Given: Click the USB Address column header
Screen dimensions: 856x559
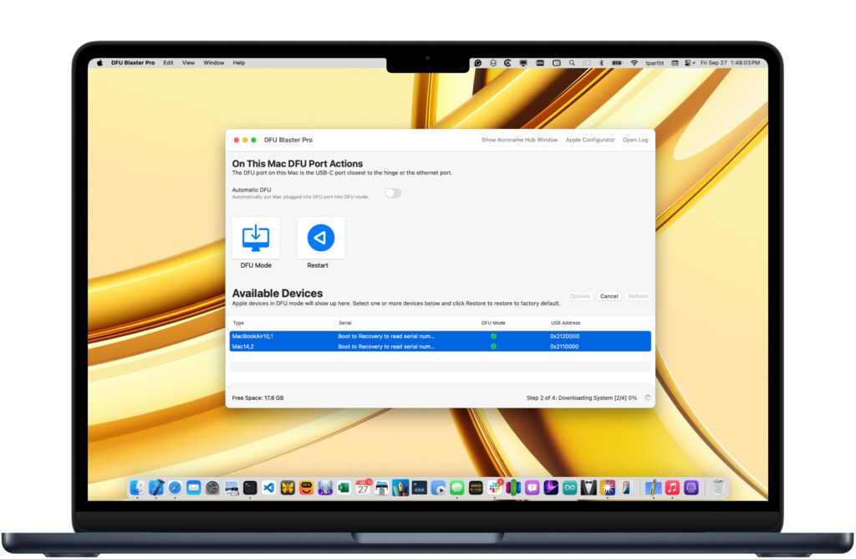Looking at the screenshot, I should coord(565,323).
